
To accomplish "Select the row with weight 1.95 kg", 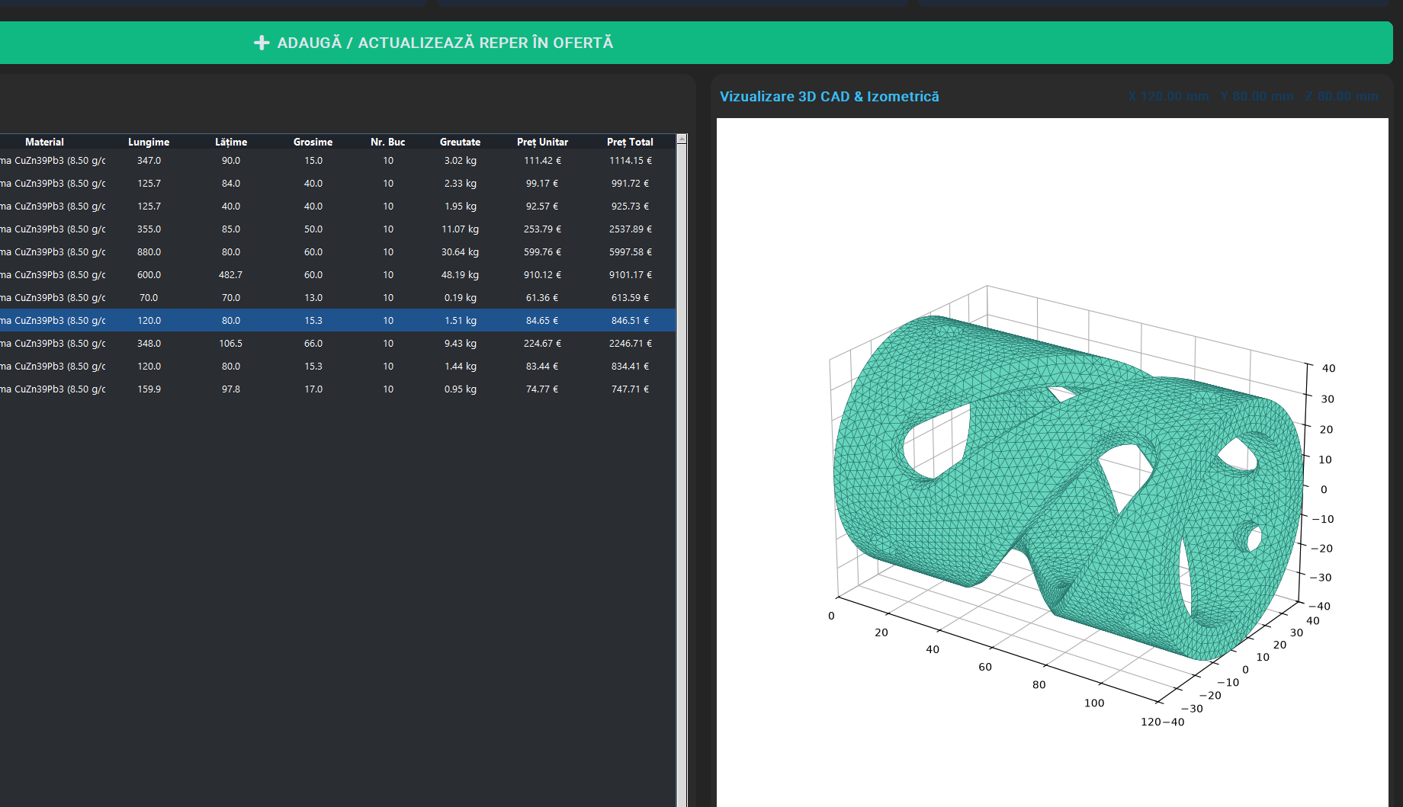I will point(338,207).
